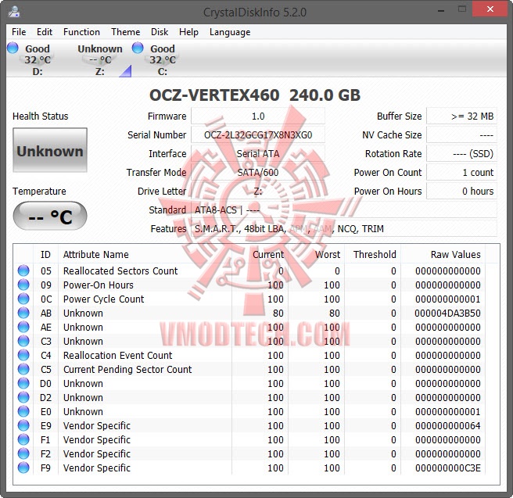
Task: Click status orb for attribute F2
Action: point(23,453)
